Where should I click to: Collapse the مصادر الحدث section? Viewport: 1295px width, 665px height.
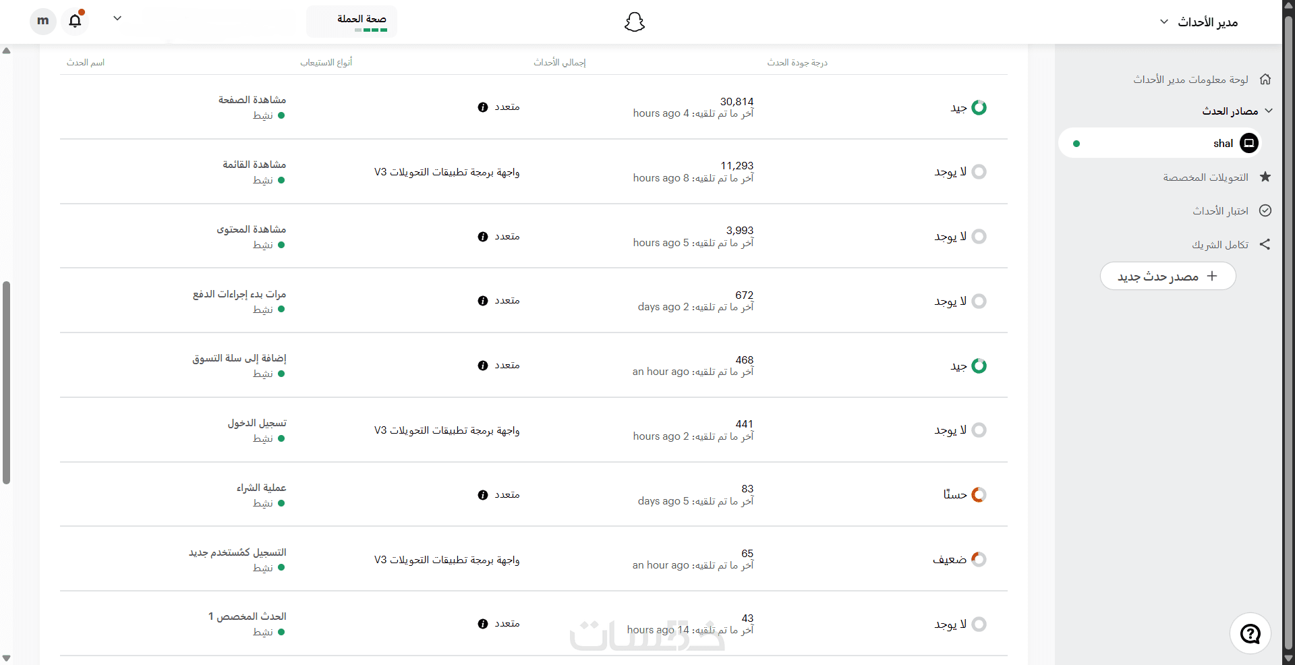click(1268, 111)
